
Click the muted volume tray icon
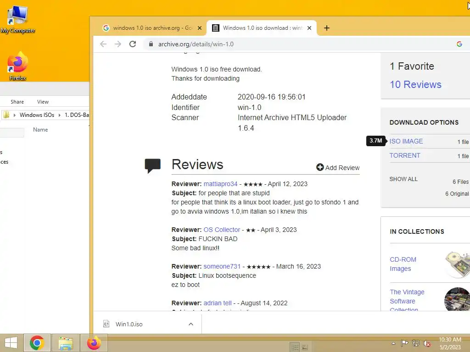tap(427, 343)
